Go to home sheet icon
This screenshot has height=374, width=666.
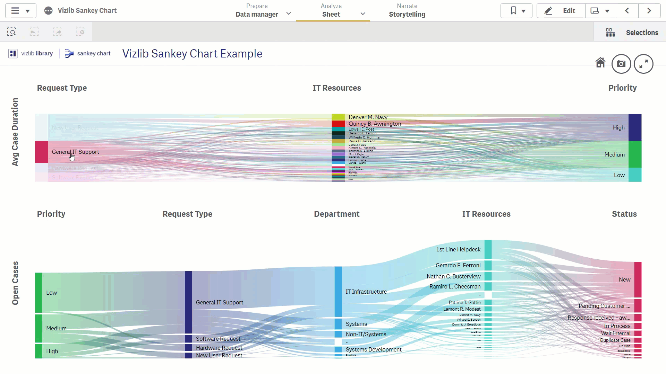(x=600, y=63)
